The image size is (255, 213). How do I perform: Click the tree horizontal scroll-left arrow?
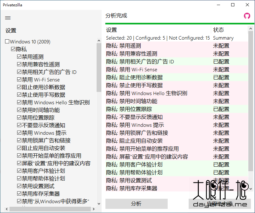point(7,209)
